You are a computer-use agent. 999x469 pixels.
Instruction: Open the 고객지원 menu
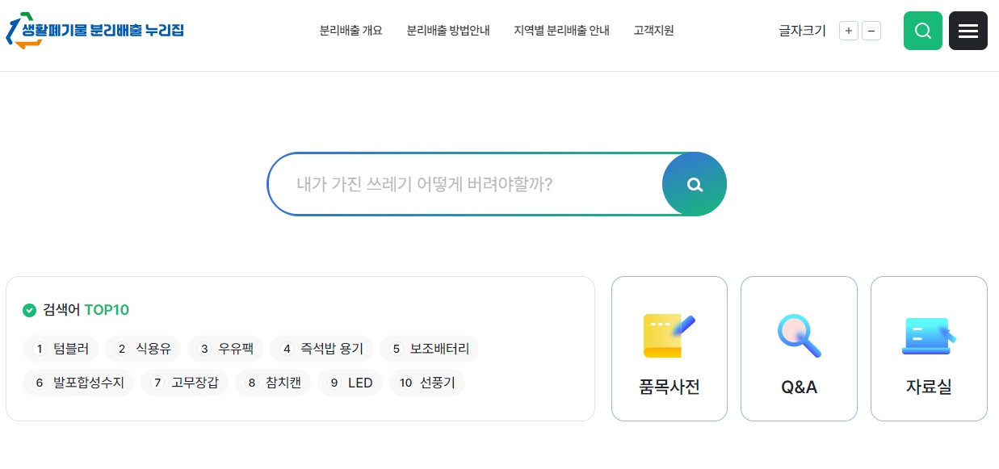(653, 31)
